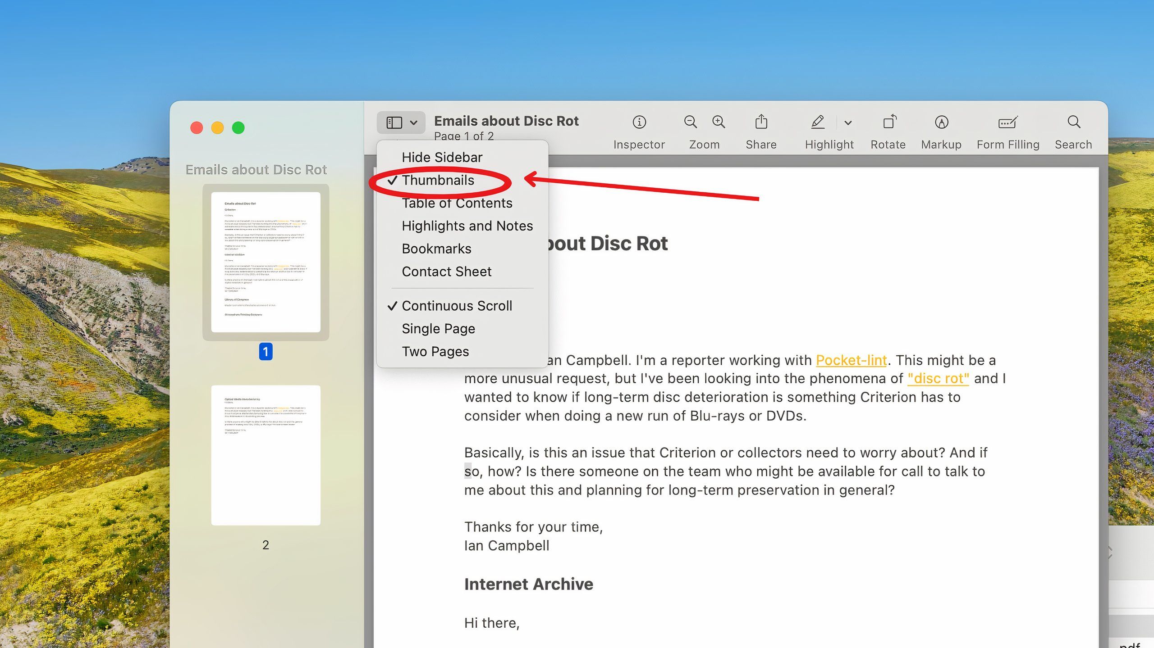
Task: Select the checked Thumbnails menu item
Action: [438, 180]
